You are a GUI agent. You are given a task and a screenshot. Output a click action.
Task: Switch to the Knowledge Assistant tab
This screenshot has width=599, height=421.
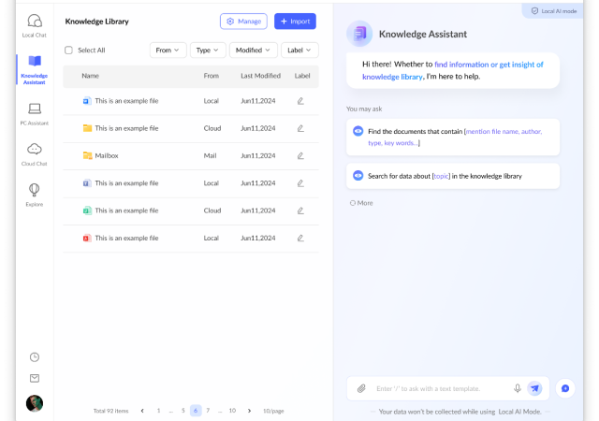pyautogui.click(x=35, y=68)
